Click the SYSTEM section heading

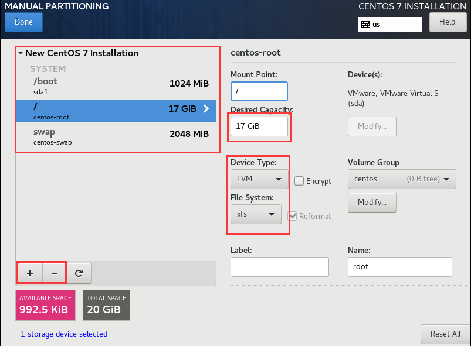pos(48,69)
